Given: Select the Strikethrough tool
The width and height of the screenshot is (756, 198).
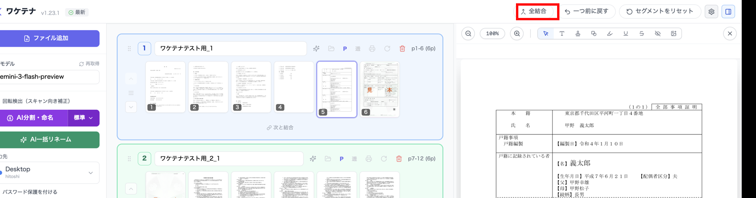Looking at the screenshot, I should pyautogui.click(x=642, y=33).
